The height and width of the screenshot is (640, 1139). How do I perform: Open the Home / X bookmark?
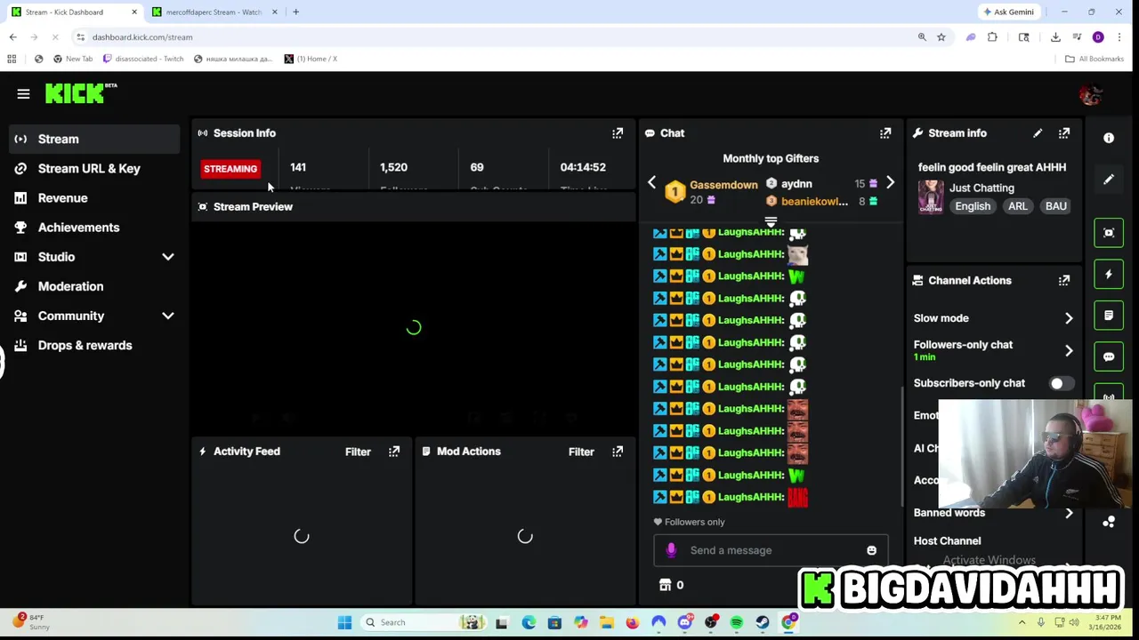[311, 59]
